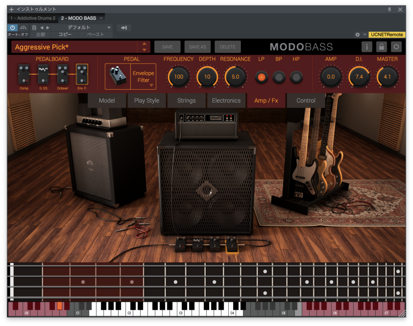Click the SAVE preset button
This screenshot has width=413, height=326.
coord(167,47)
